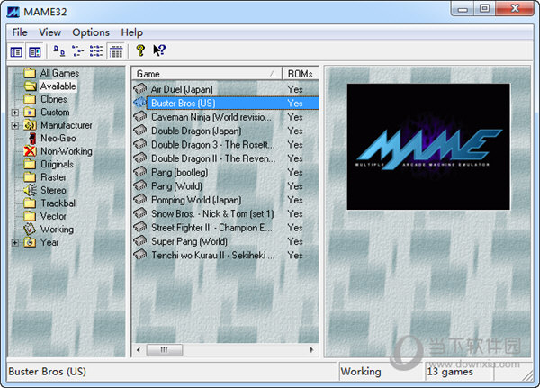This screenshot has height=388, width=540.
Task: Select the Working folder
Action: (x=57, y=230)
